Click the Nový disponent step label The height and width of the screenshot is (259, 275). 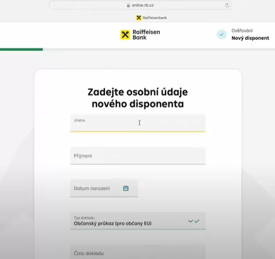coord(250,38)
